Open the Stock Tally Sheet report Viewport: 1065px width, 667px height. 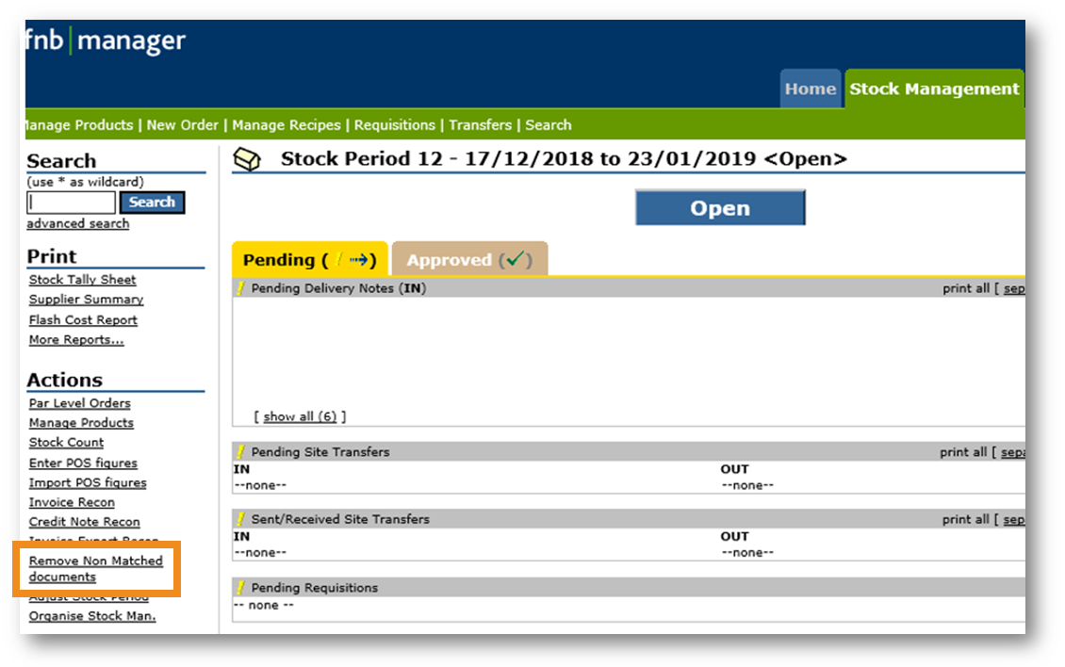pyautogui.click(x=82, y=280)
